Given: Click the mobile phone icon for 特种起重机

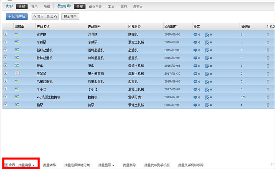Looking at the screenshot, I should click(268, 58).
